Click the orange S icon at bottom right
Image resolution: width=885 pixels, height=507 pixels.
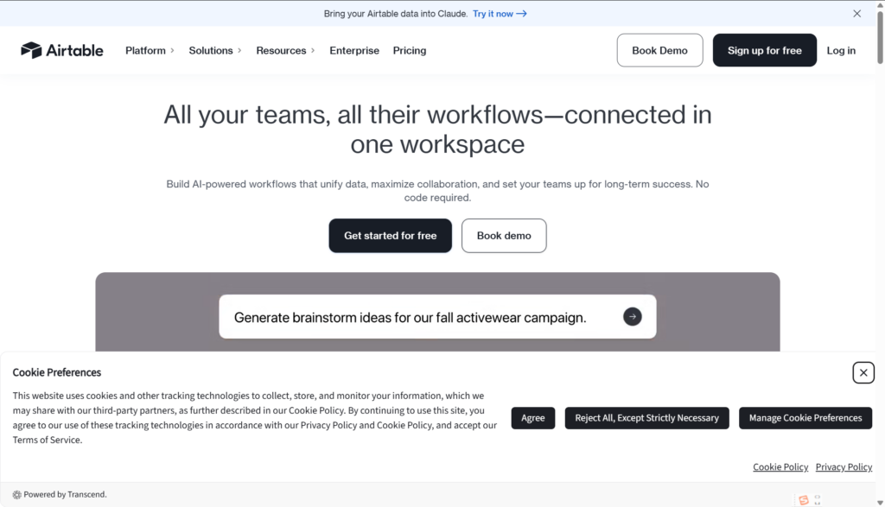803,500
